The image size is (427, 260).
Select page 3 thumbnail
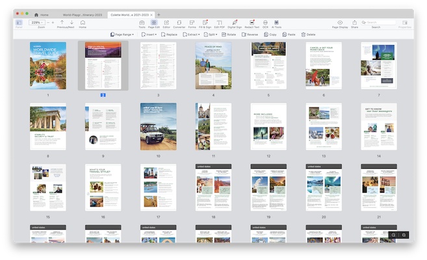[158, 66]
